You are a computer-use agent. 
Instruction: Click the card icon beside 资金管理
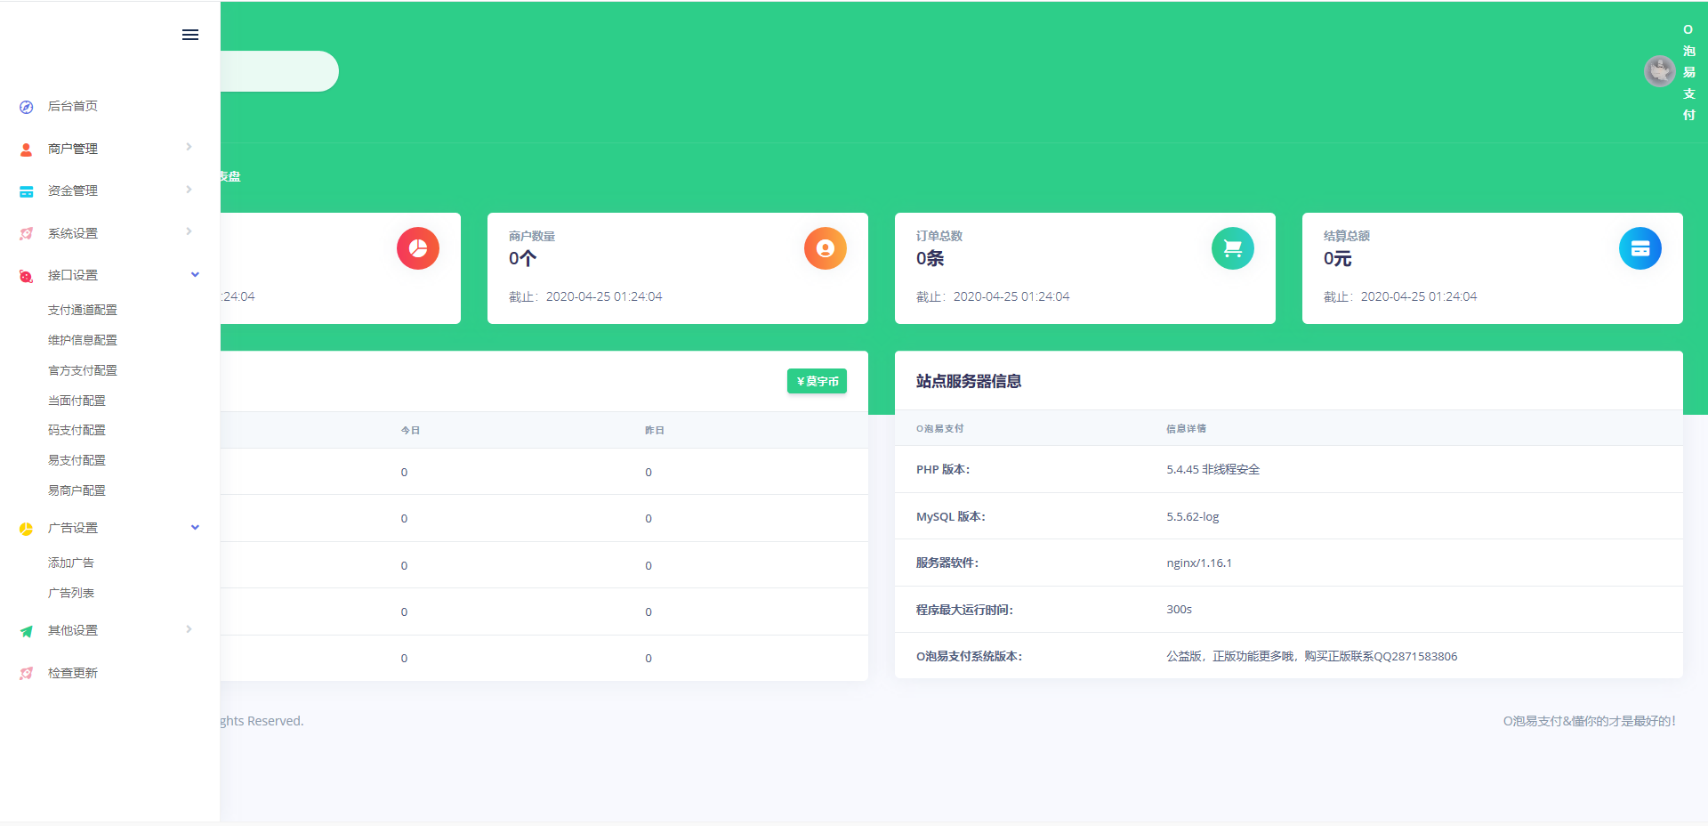27,191
